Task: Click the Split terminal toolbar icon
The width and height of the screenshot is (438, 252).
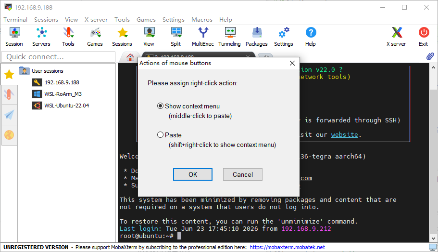Action: [x=176, y=37]
